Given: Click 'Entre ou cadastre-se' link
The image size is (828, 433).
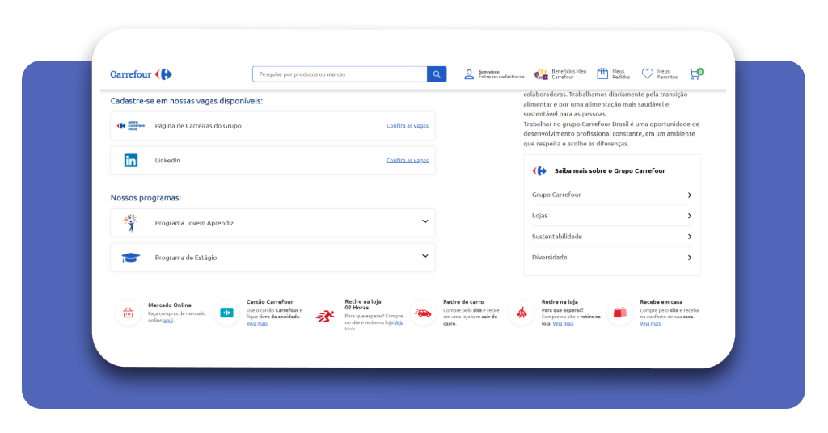Looking at the screenshot, I should pyautogui.click(x=501, y=77).
